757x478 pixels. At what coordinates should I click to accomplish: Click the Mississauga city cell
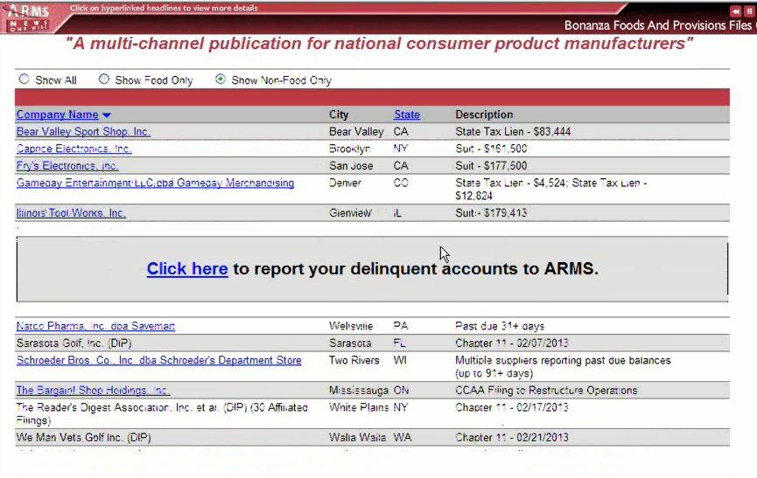[x=359, y=391]
